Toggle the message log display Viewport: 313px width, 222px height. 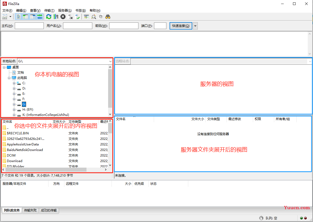(18, 17)
